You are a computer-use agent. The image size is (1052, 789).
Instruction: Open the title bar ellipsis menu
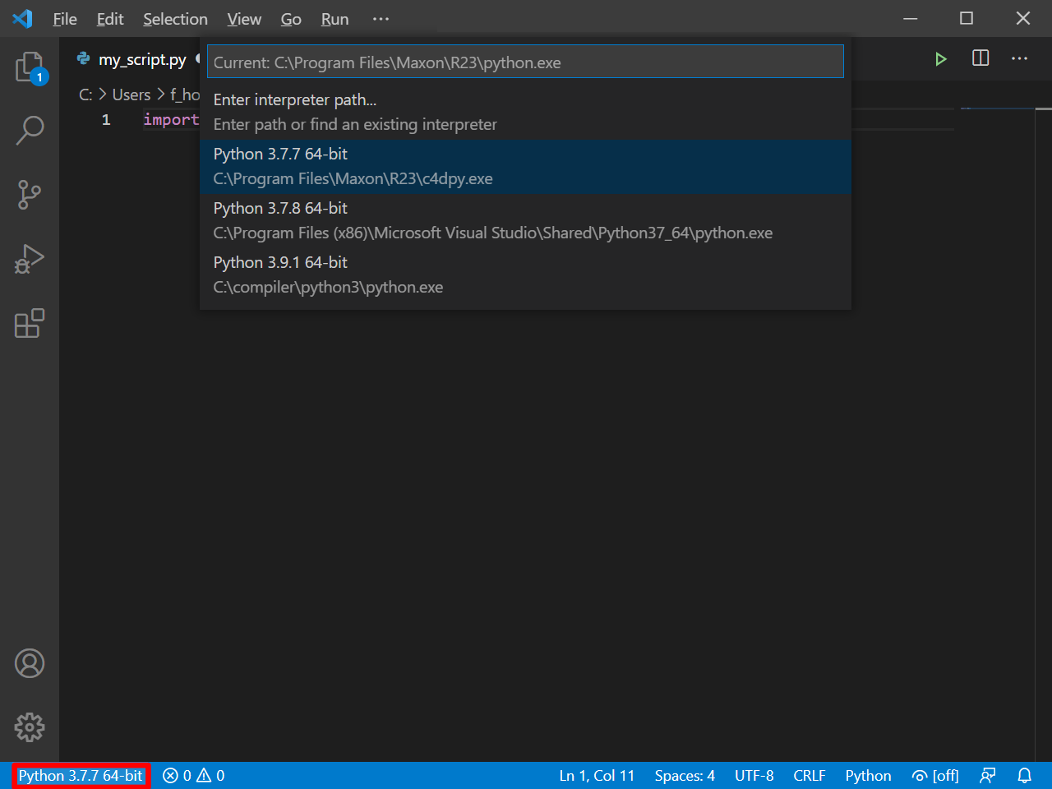(380, 18)
